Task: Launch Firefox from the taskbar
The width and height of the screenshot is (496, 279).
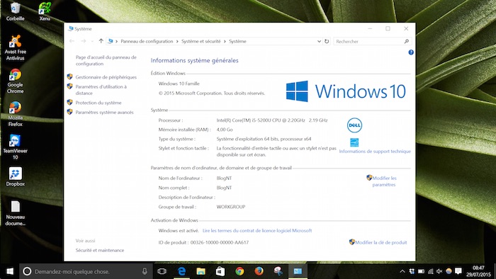Action: click(x=259, y=271)
